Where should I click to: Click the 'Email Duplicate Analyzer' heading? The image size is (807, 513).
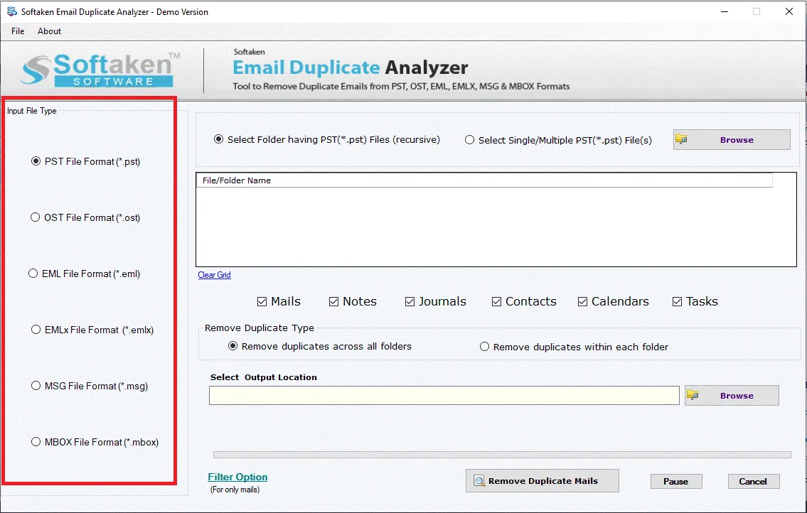[350, 67]
